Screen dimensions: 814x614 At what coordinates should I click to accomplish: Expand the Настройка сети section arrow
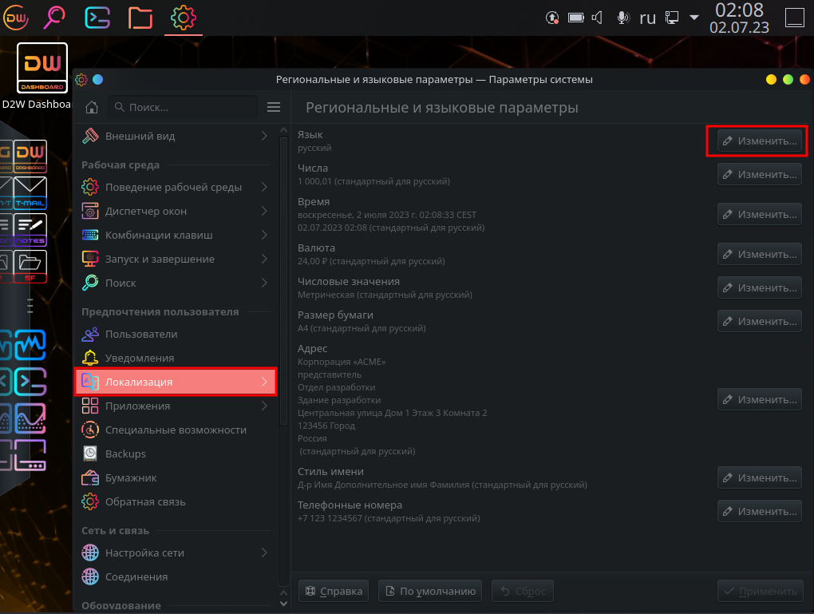[264, 553]
